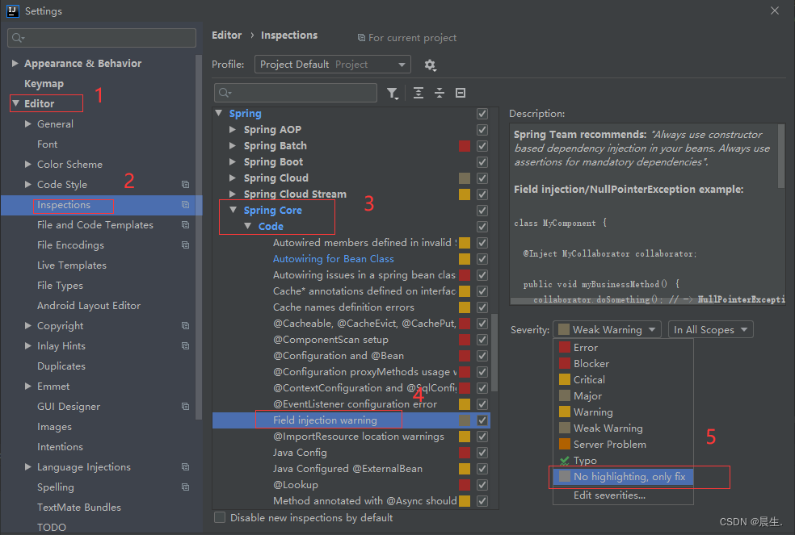Click the project-level icon beside Copyright
The height and width of the screenshot is (535, 795).
[x=186, y=326]
